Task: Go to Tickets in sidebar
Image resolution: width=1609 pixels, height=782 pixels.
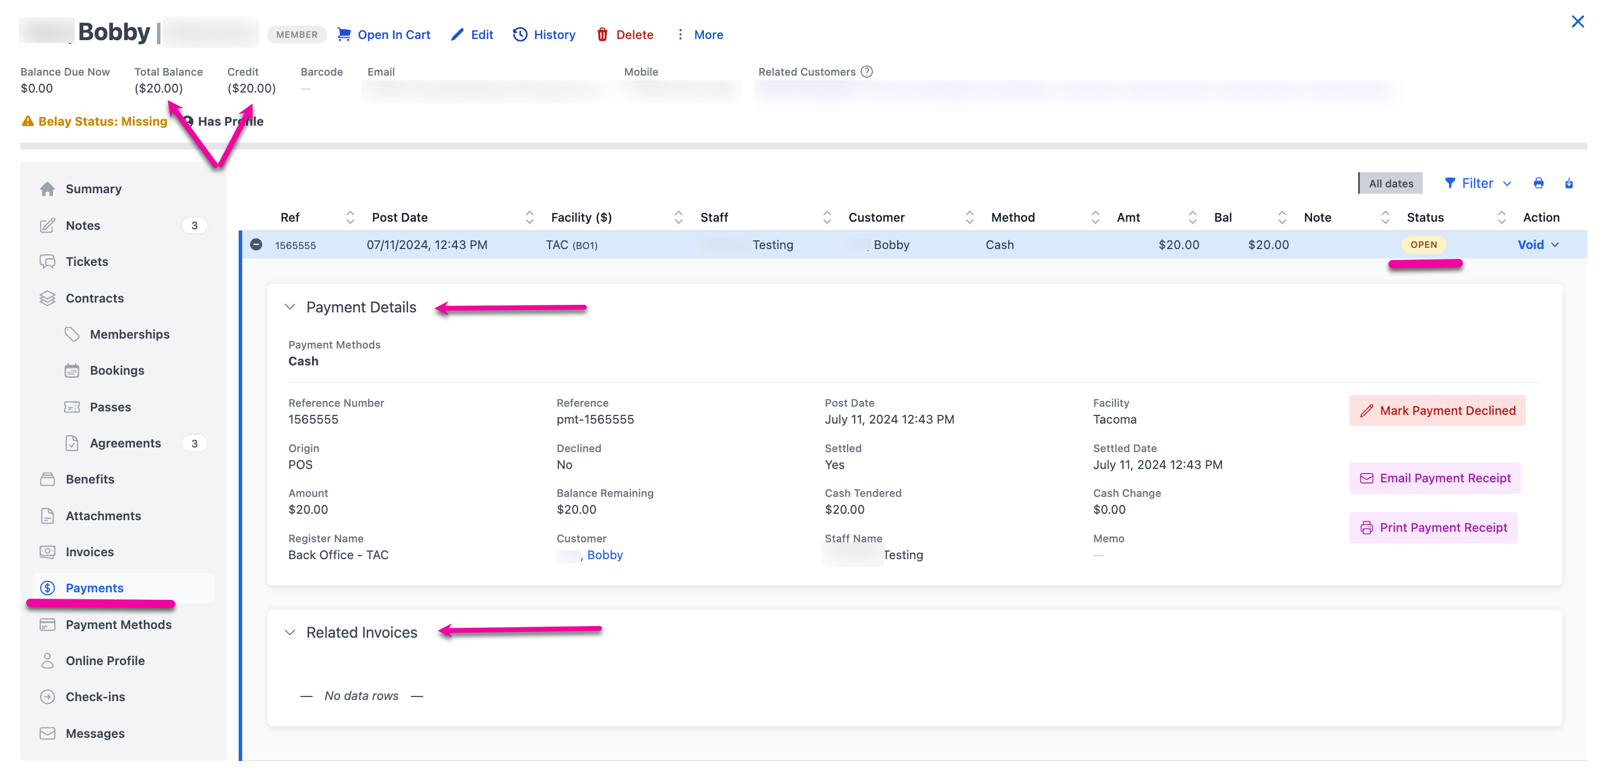Action: 123,261
